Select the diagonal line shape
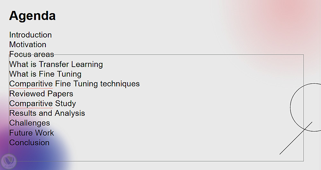The height and width of the screenshot is (170, 321). click(296, 138)
